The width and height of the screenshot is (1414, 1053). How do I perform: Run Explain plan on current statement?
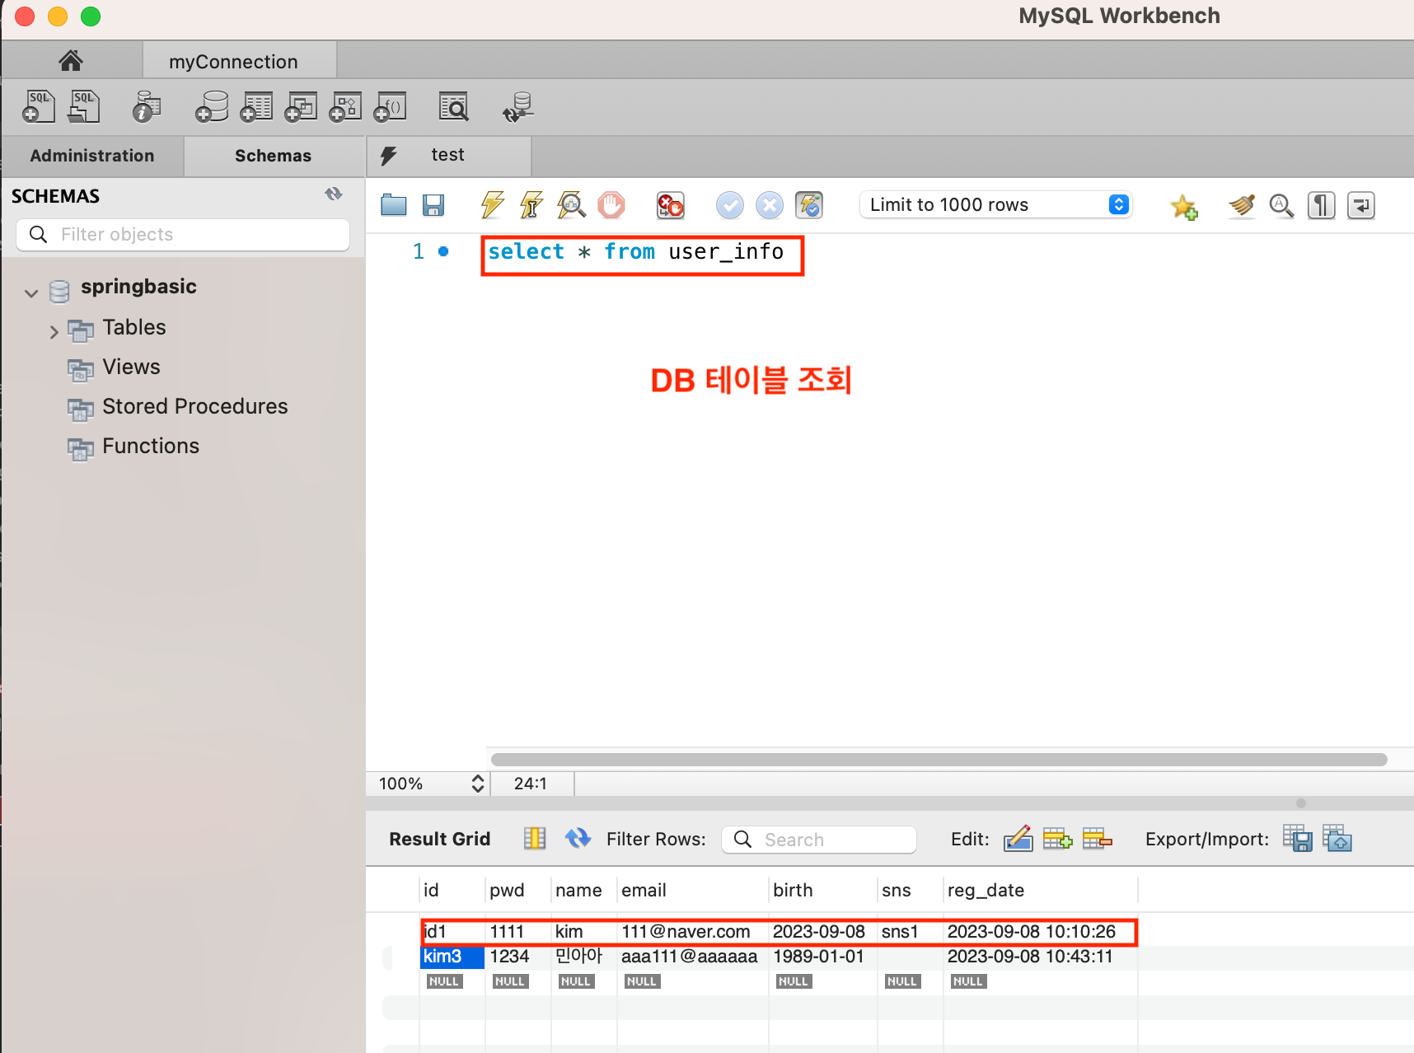(x=571, y=205)
